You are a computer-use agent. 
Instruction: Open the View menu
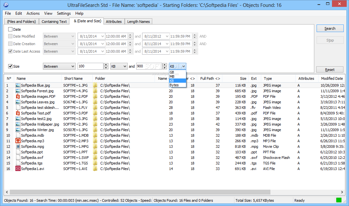(x=48, y=13)
